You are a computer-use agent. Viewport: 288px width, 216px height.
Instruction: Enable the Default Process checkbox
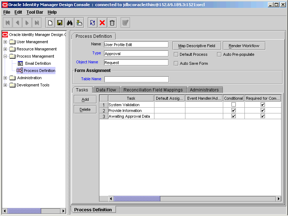(x=176, y=54)
